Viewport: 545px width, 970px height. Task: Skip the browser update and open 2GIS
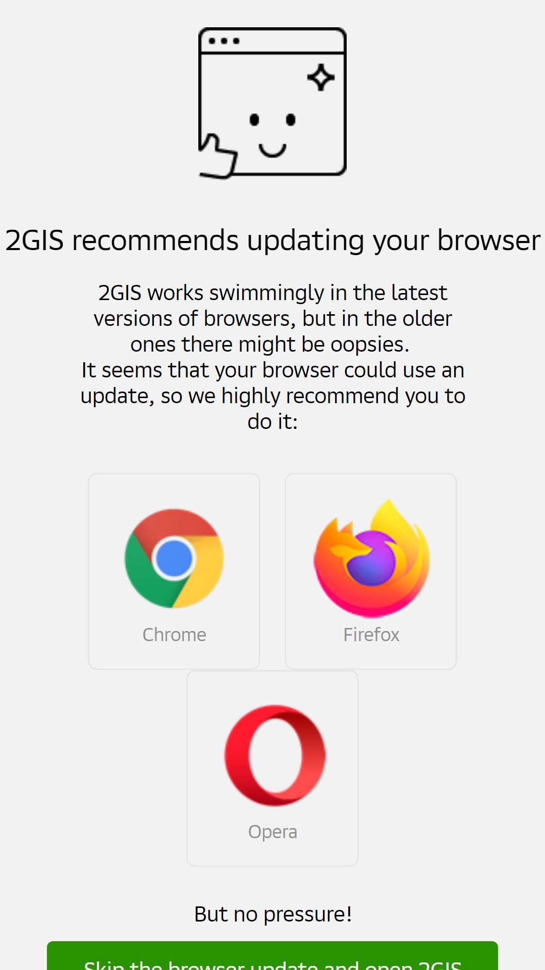point(272,956)
